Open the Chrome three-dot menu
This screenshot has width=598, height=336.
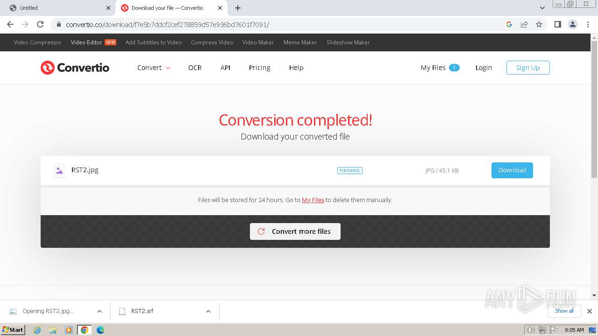[587, 24]
